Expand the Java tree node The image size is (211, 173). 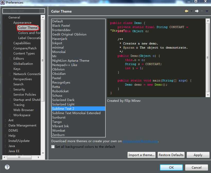5,146
